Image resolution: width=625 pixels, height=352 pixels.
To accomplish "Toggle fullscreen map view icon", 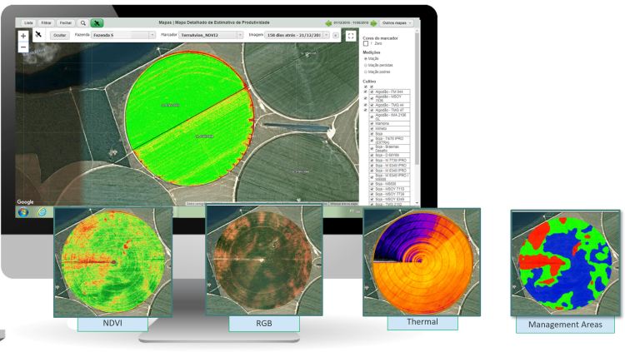I will [351, 36].
